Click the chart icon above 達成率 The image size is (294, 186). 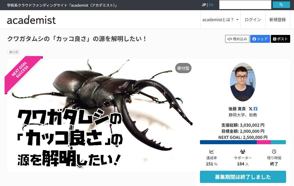pyautogui.click(x=211, y=151)
